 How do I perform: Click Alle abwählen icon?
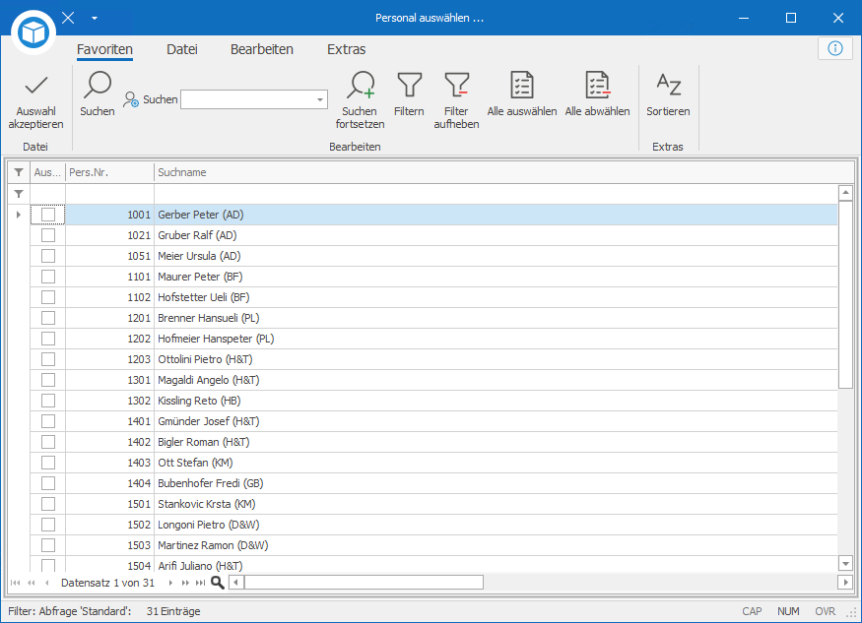598,86
